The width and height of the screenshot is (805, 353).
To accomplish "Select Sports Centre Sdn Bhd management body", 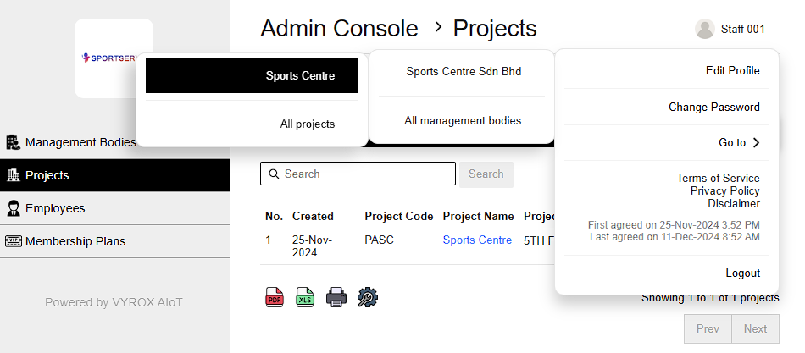I will (x=463, y=71).
